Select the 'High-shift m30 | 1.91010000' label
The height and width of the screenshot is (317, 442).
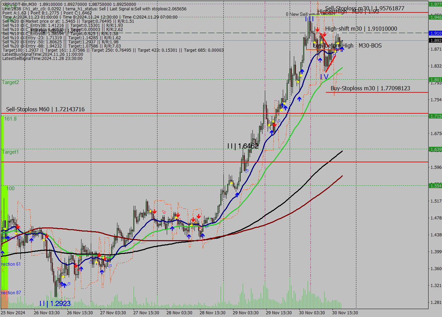361,29
